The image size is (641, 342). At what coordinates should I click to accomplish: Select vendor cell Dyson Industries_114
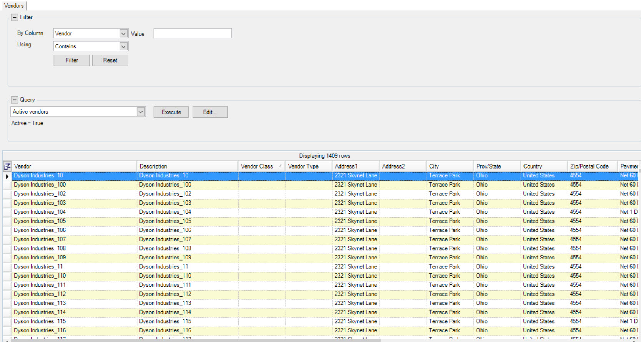click(x=74, y=312)
